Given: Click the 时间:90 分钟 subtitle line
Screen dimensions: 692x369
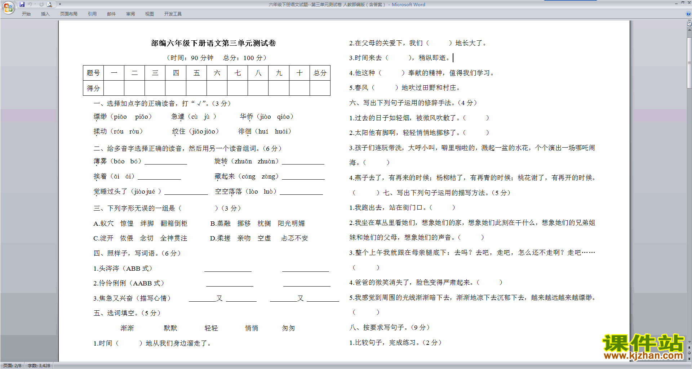Looking at the screenshot, I should [216, 58].
